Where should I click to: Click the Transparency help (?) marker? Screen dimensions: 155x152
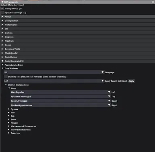[x=20, y=8]
